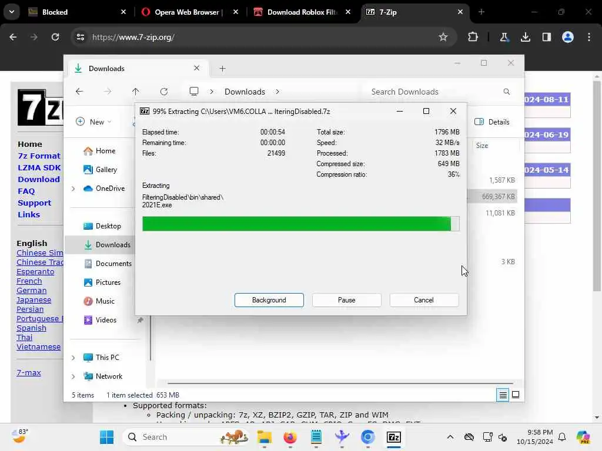This screenshot has height=451, width=602.
Task: Toggle the Details pane button
Action: (x=492, y=122)
